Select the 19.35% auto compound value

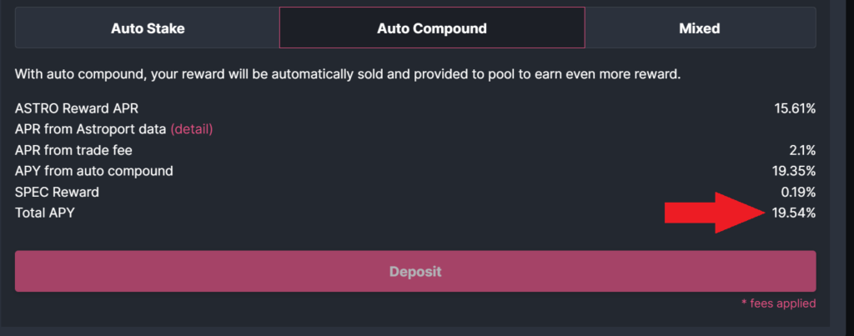coord(794,171)
